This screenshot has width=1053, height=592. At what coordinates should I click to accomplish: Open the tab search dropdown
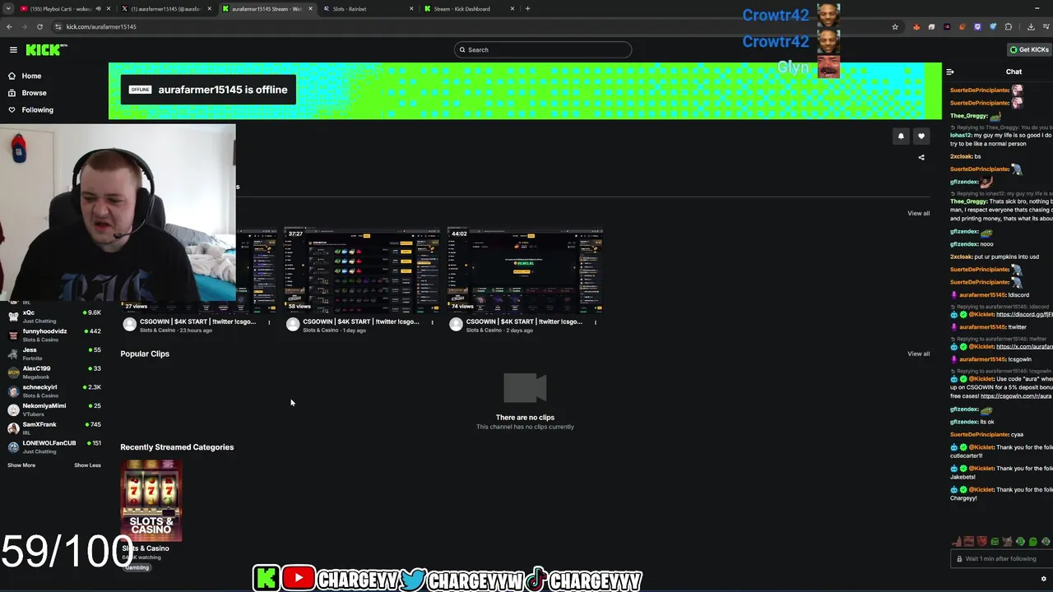(7, 9)
